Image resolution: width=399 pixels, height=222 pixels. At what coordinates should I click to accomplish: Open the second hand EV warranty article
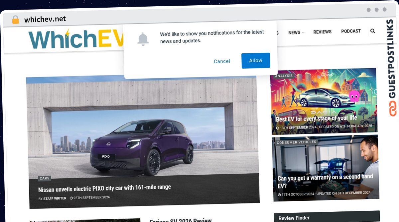(325, 182)
